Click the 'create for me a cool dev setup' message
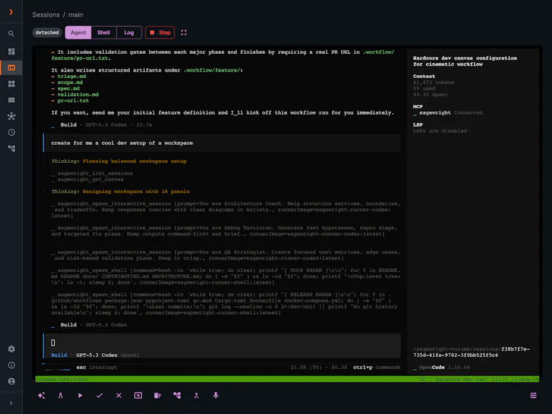Image resolution: width=552 pixels, height=414 pixels. click(222, 143)
